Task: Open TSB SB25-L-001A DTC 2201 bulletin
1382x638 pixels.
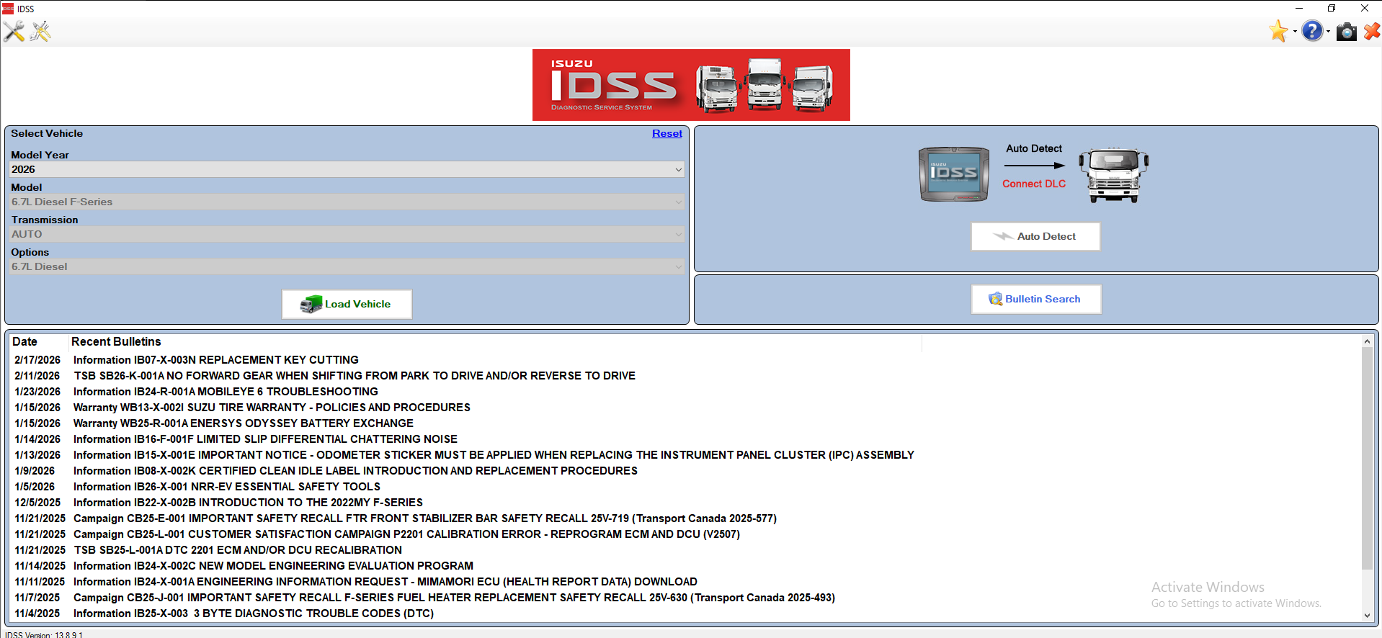Action: pos(238,550)
